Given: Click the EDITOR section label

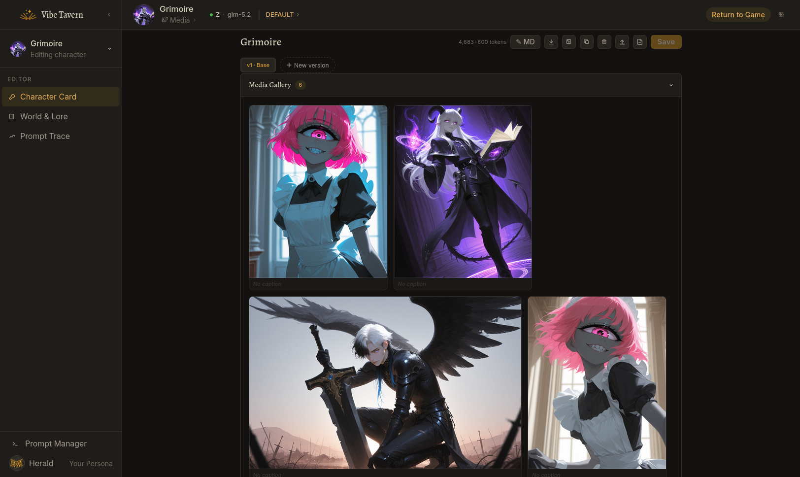Looking at the screenshot, I should pos(19,79).
